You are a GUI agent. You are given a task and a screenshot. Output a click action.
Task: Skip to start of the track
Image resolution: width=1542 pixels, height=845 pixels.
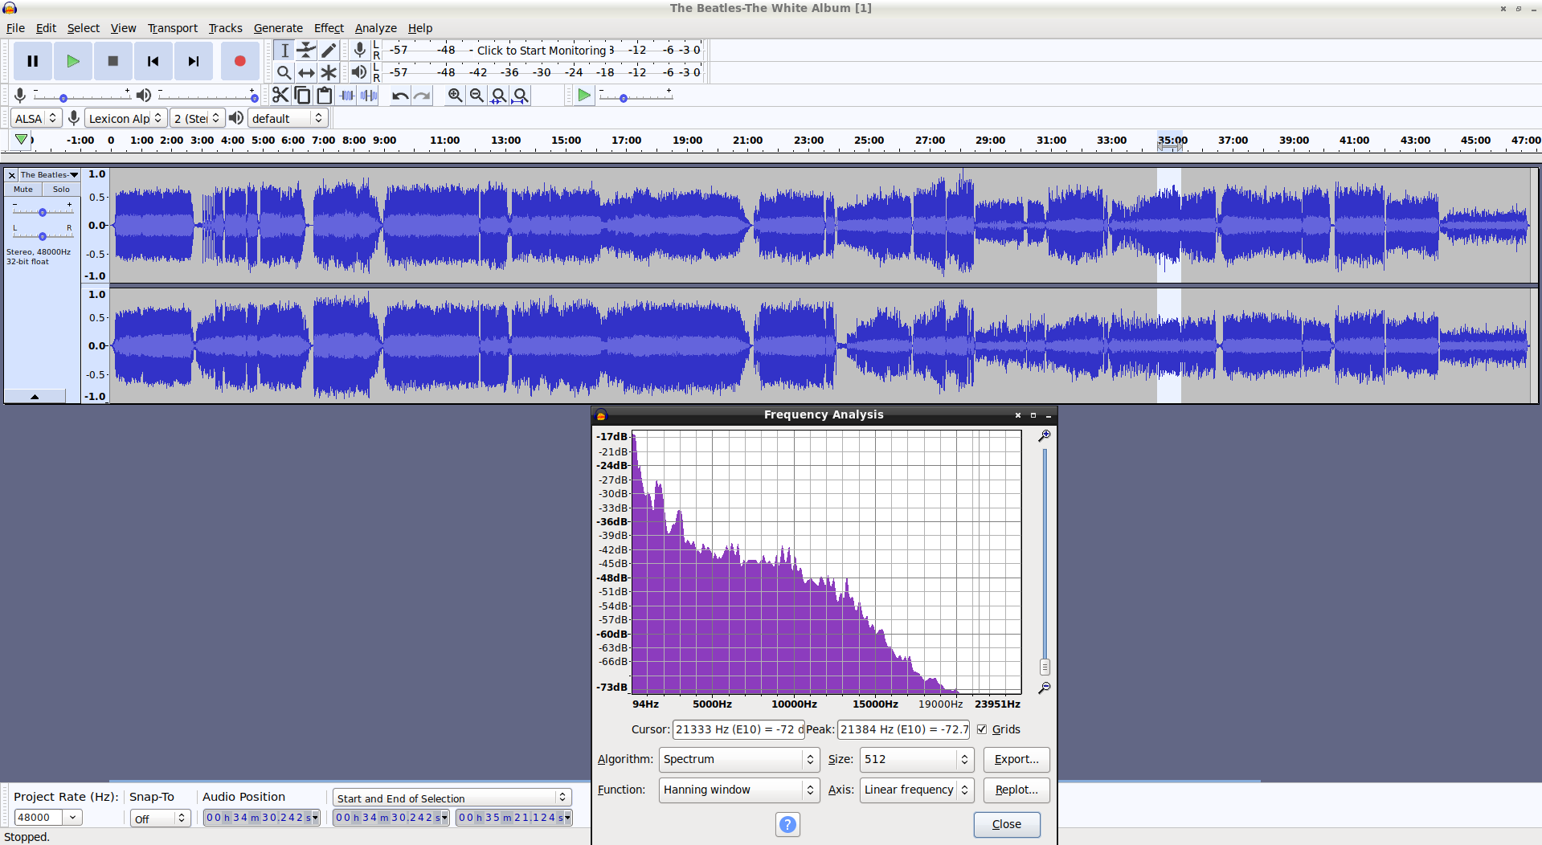(153, 61)
